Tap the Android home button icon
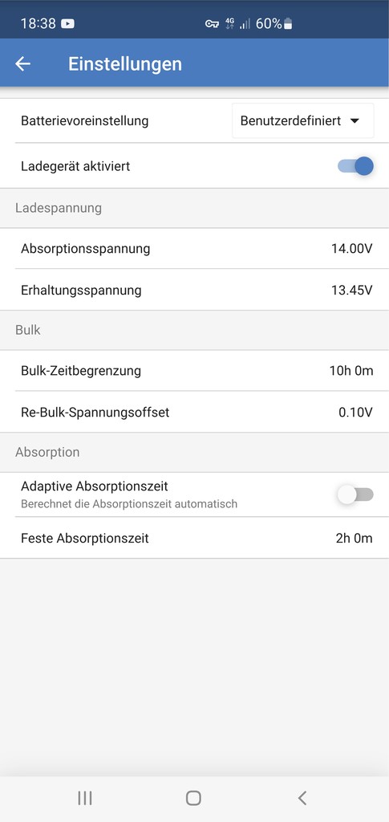Screen dimensions: 389x822 tap(194, 798)
